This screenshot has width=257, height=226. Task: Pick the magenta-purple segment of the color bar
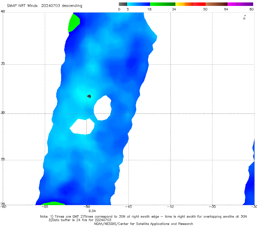pyautogui.click(x=240, y=4)
